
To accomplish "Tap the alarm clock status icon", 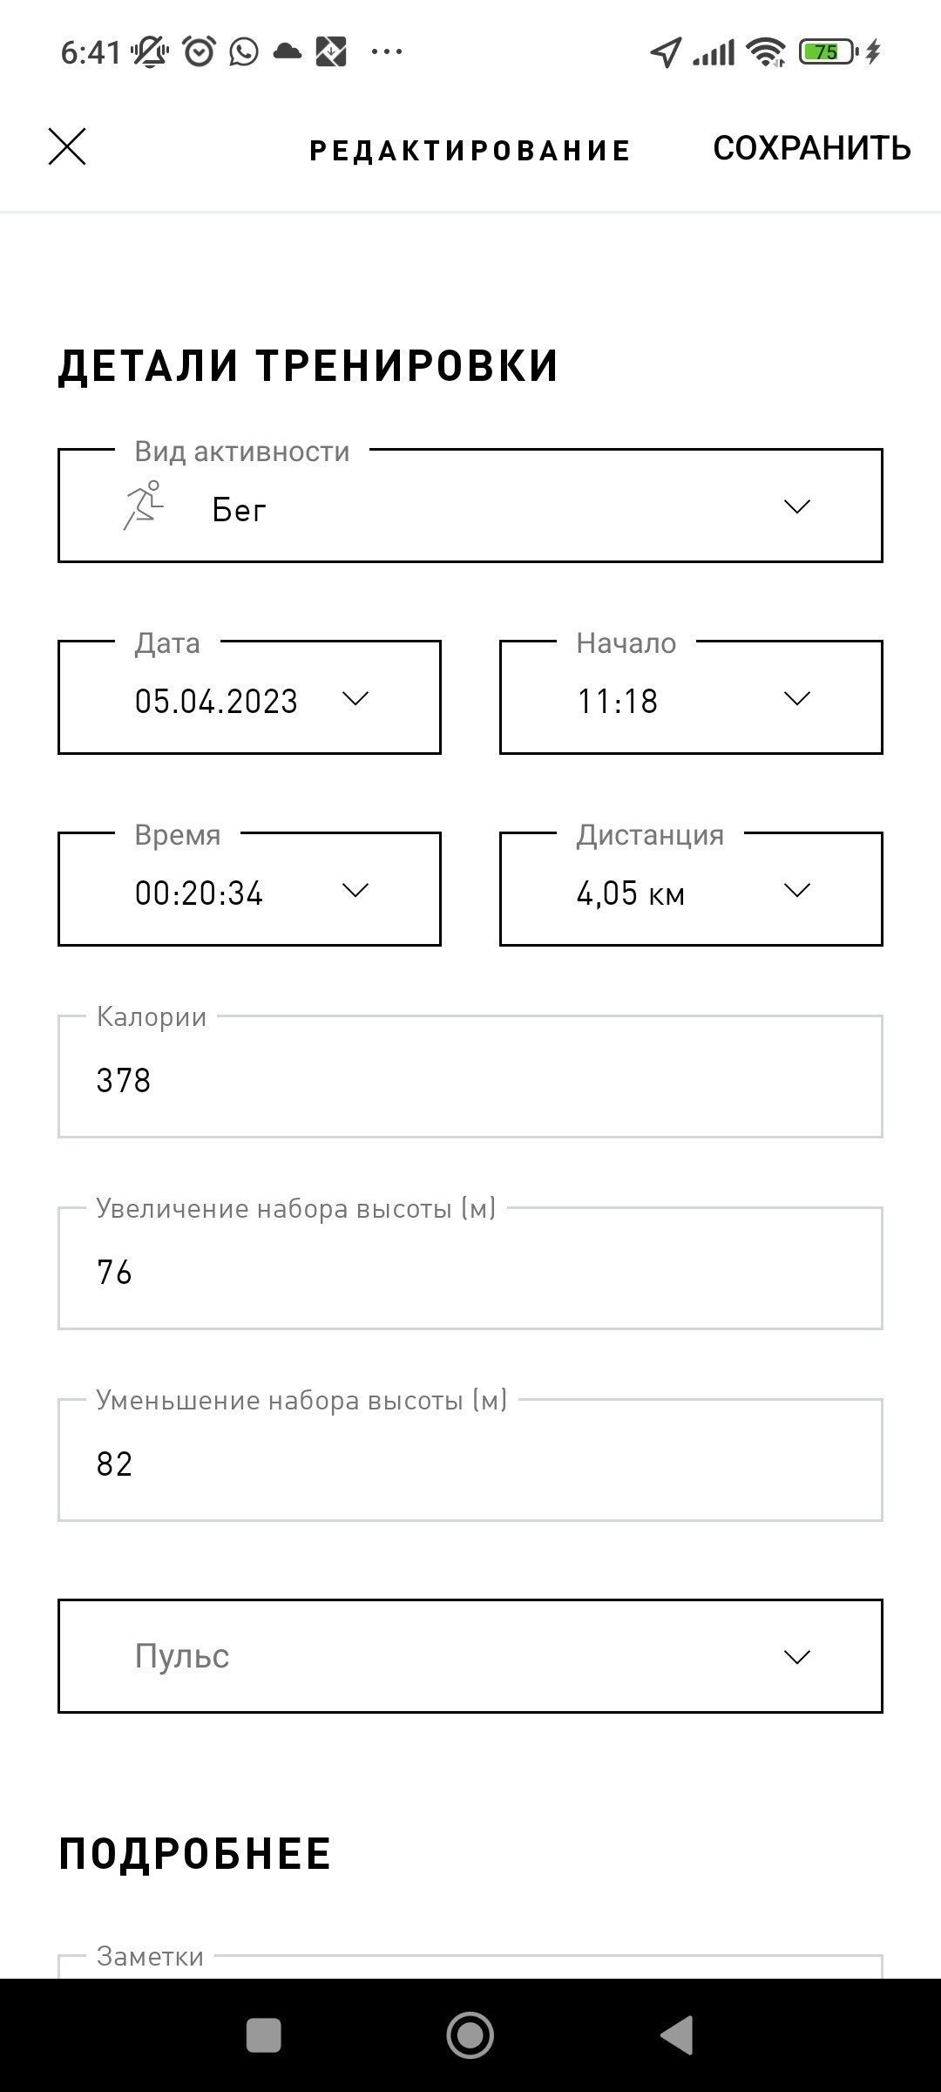I will tap(199, 52).
